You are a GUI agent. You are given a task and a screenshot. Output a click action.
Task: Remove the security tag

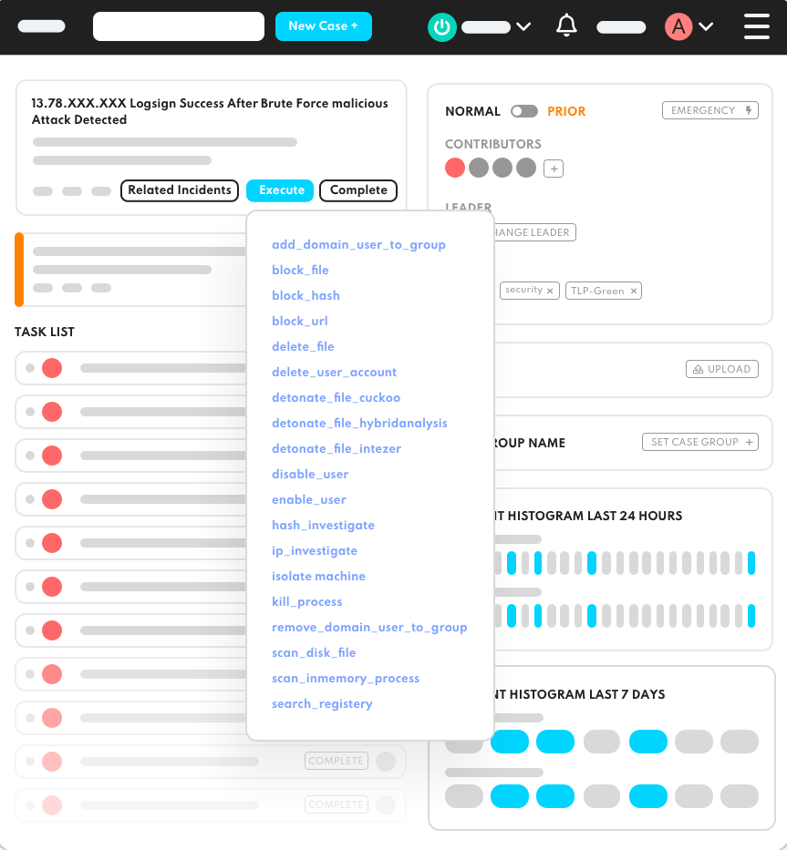(x=550, y=291)
